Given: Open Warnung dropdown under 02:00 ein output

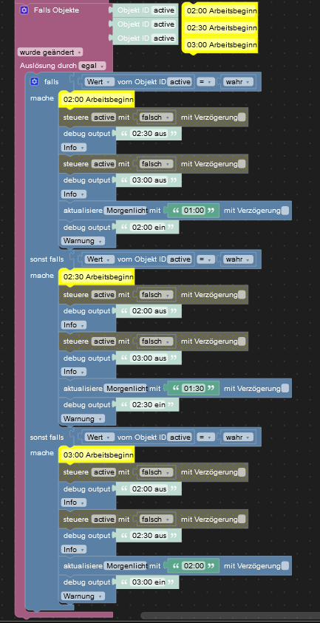Looking at the screenshot, I should pyautogui.click(x=83, y=241).
